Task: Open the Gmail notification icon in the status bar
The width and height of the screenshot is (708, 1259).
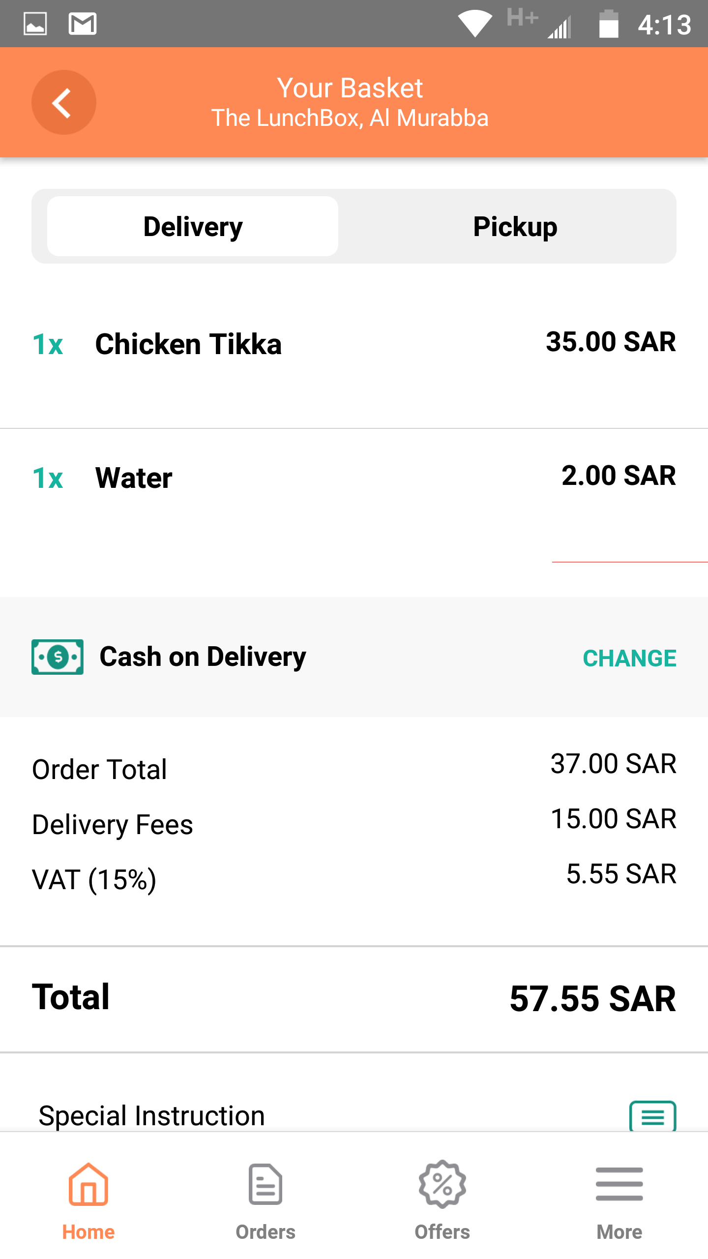Action: 83,24
